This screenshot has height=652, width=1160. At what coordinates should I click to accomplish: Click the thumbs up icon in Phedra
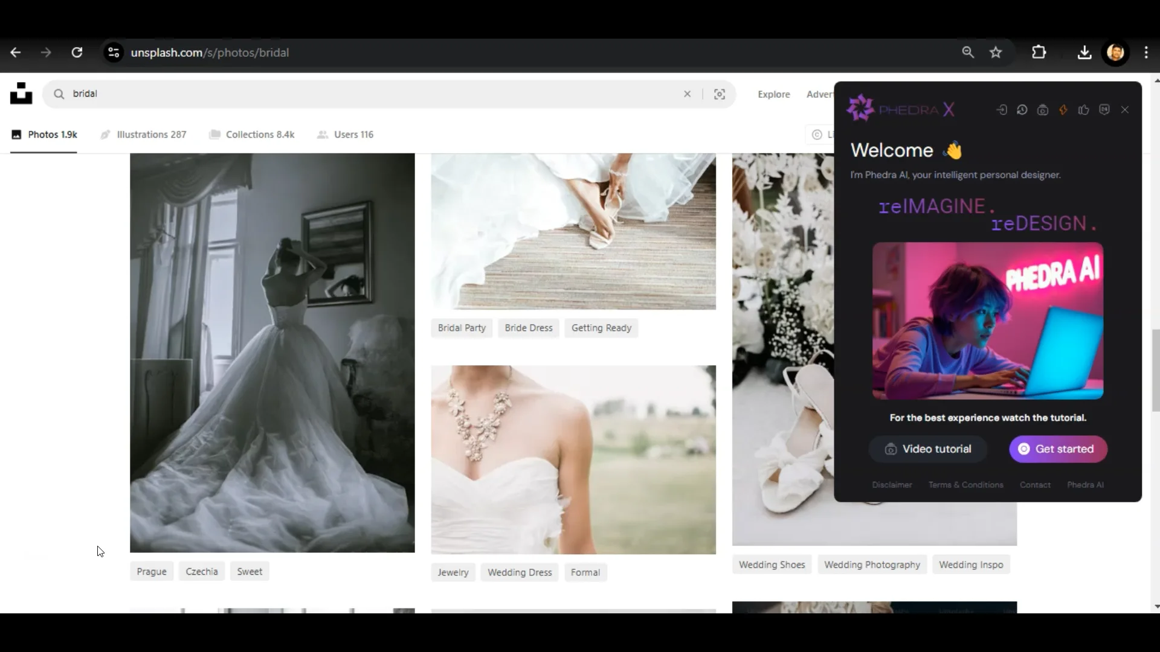1084,110
